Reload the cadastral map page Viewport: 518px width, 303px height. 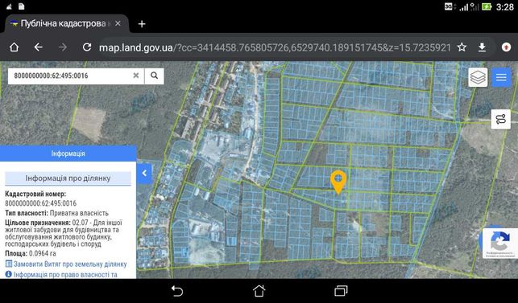click(x=87, y=47)
